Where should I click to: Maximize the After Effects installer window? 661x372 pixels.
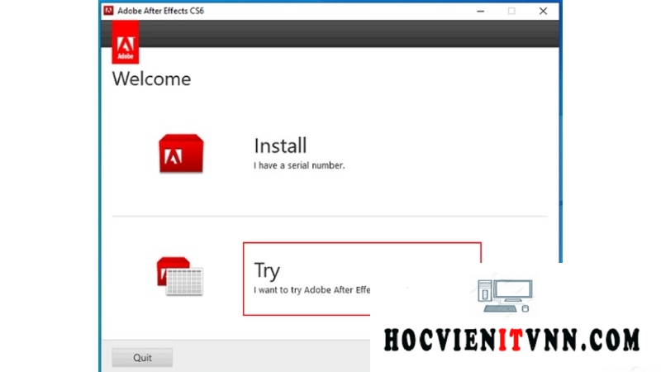click(x=511, y=11)
